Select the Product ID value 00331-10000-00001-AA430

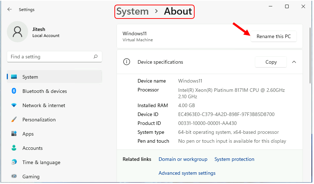[x=207, y=123]
